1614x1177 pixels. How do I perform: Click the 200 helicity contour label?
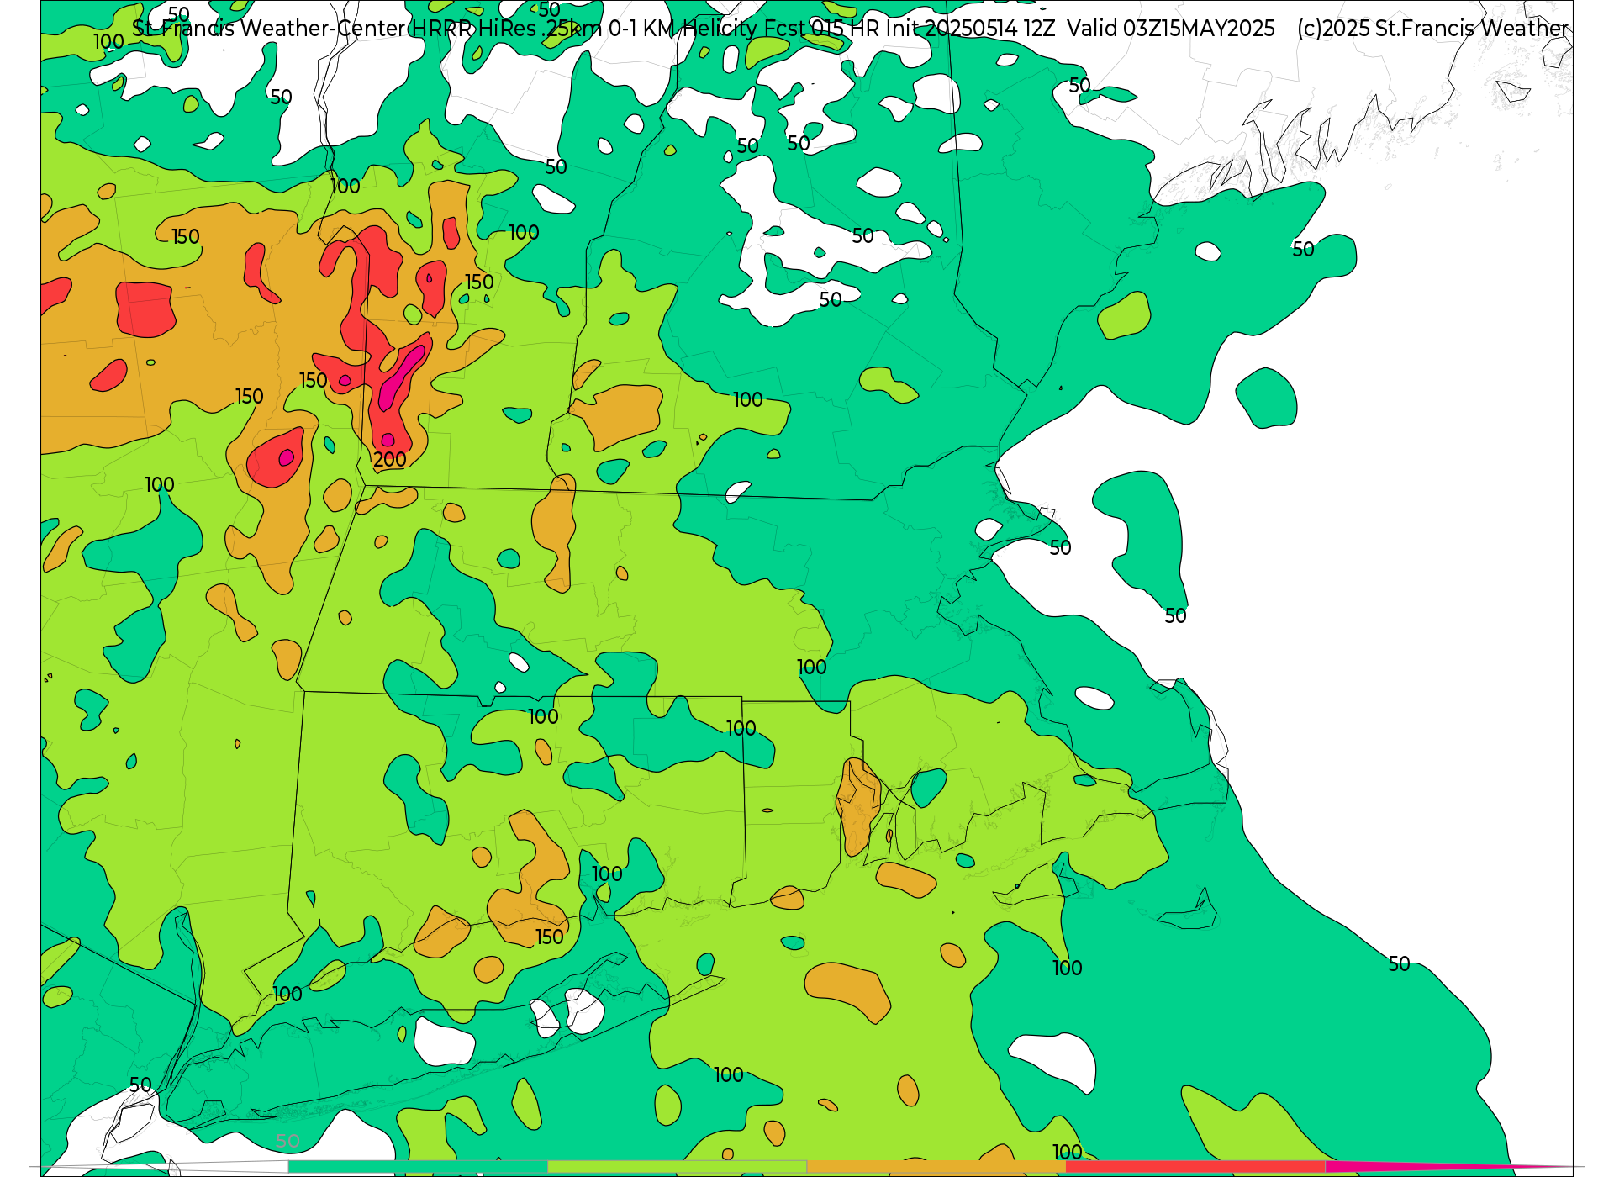click(389, 460)
